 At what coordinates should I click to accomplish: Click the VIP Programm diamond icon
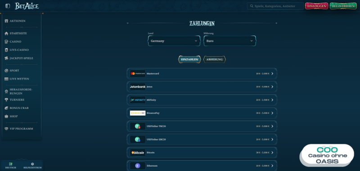[x=6, y=129]
